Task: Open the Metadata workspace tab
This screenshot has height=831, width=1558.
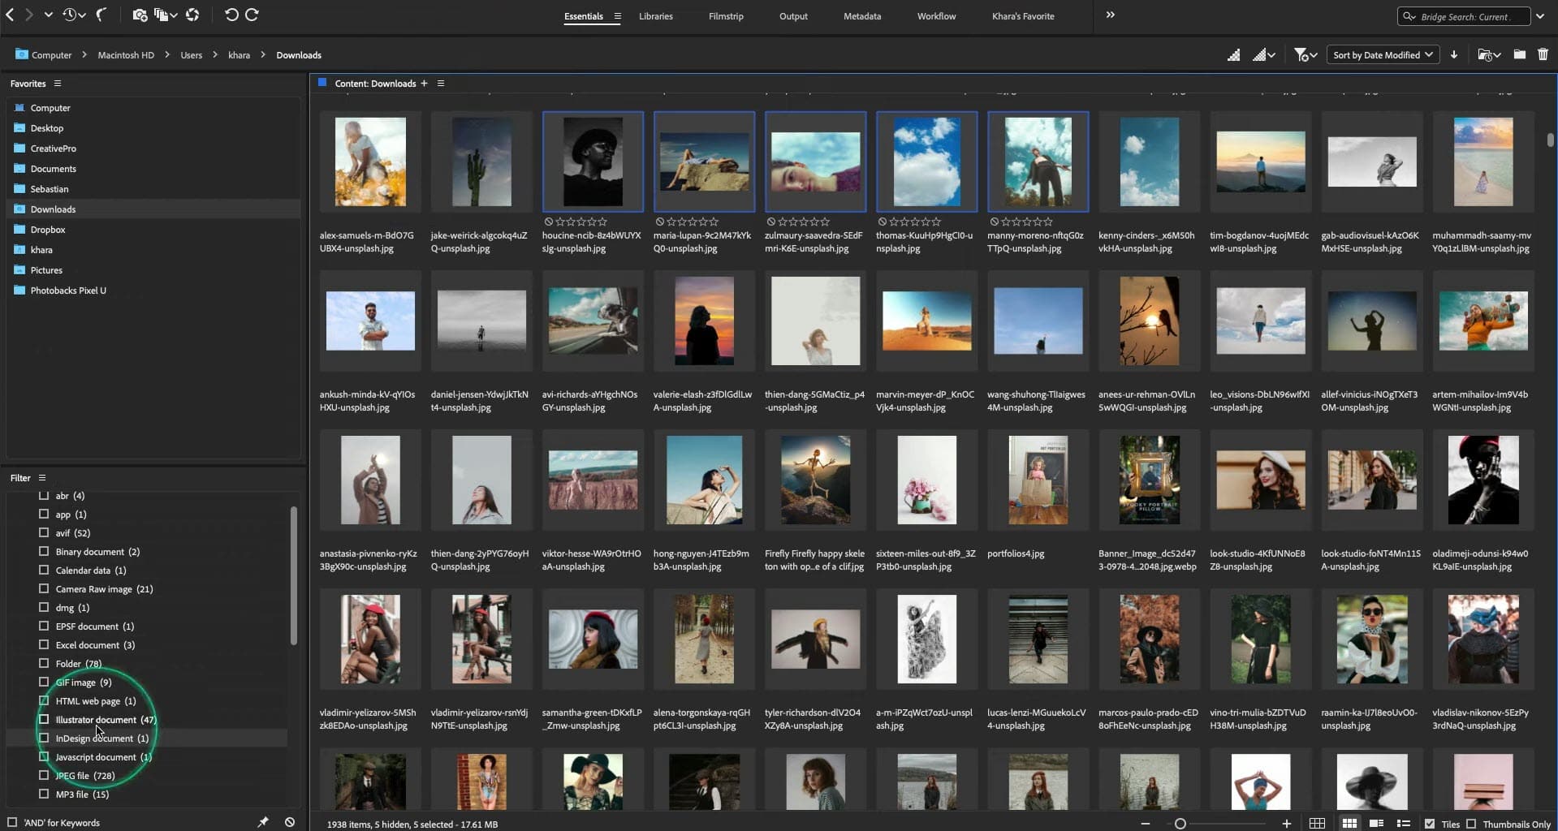Action: [861, 16]
